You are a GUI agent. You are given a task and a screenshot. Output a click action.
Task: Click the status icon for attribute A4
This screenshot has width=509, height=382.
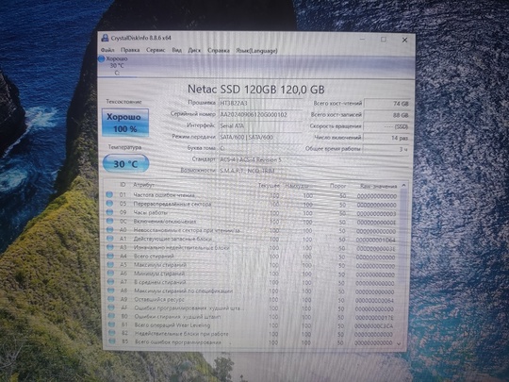coord(110,256)
